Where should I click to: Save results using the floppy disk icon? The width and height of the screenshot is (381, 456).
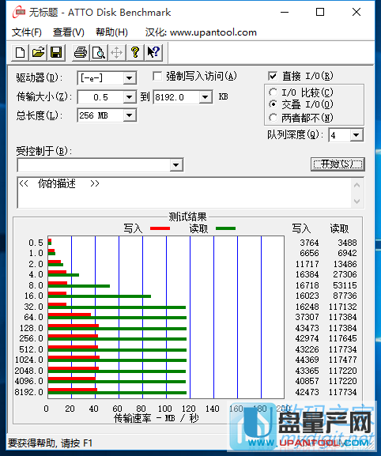pyautogui.click(x=56, y=53)
